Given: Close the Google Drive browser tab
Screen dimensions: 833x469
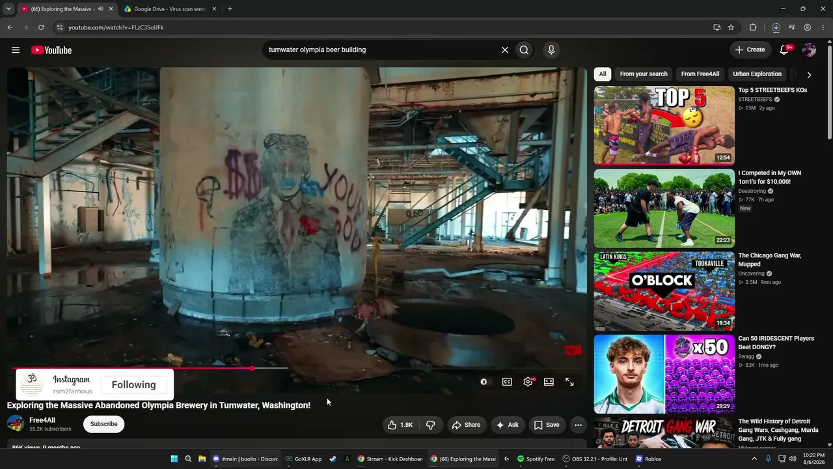Looking at the screenshot, I should coord(215,9).
